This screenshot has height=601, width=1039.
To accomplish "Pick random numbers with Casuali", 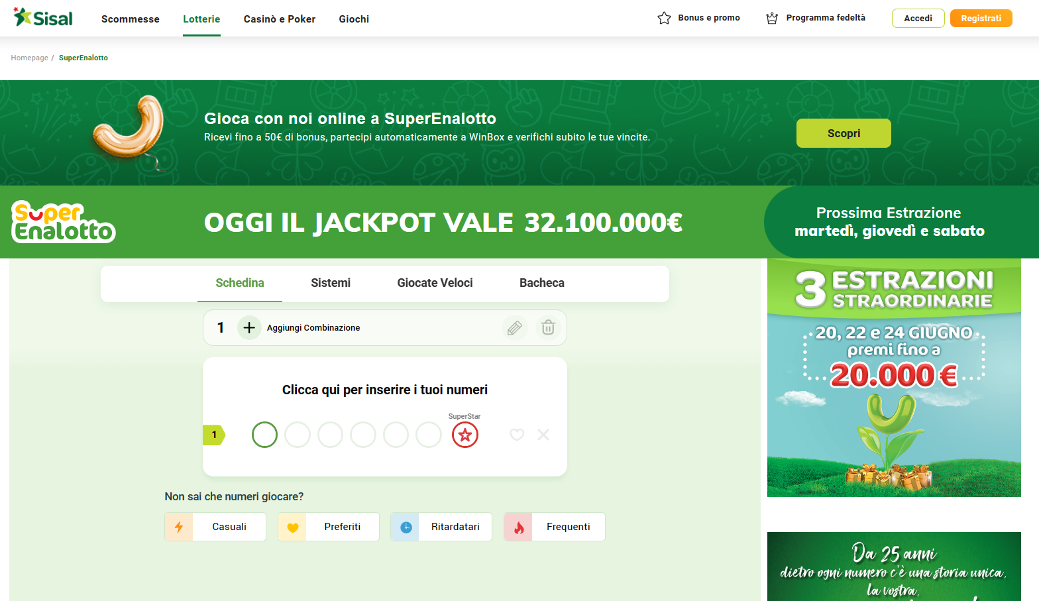I will tap(215, 527).
